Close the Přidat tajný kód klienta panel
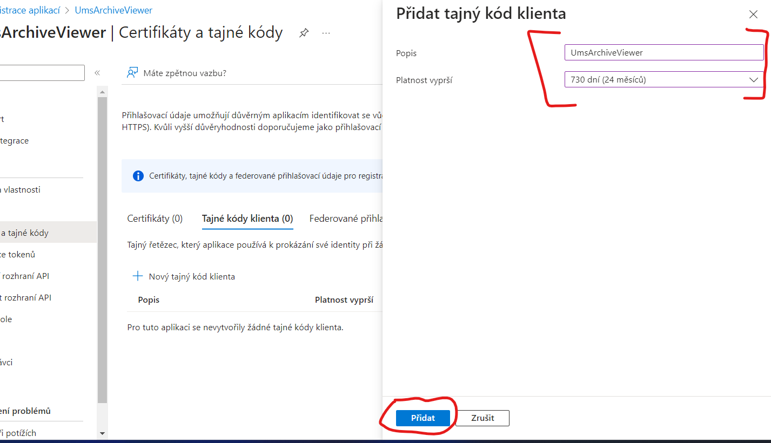The width and height of the screenshot is (771, 443). tap(753, 15)
